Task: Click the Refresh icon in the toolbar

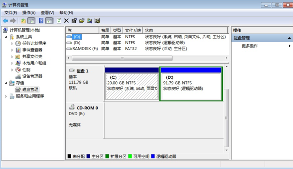Action: coord(59,21)
